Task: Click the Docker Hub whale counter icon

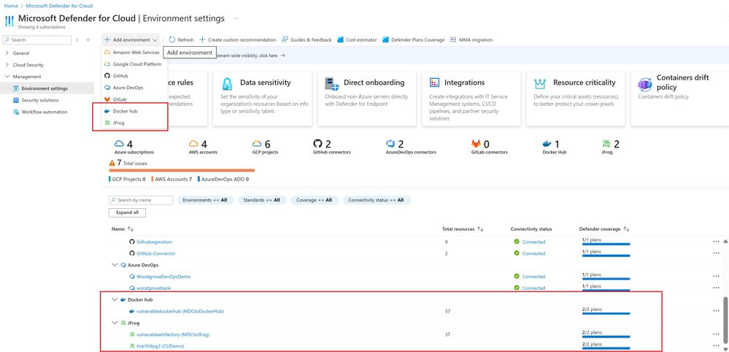Action: tap(548, 144)
